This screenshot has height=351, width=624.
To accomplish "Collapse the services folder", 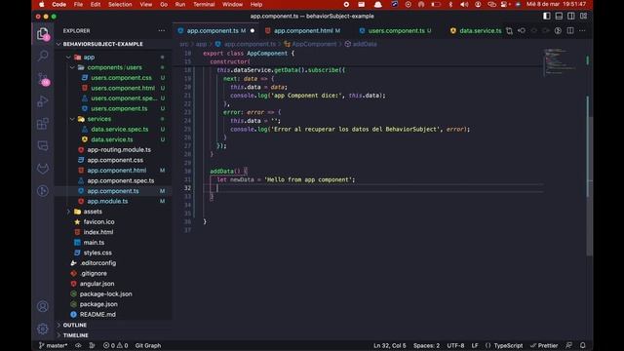I will click(99, 119).
